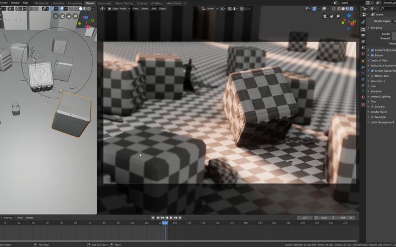Open the Physics properties tab
The image size is (396, 247).
(363, 79)
